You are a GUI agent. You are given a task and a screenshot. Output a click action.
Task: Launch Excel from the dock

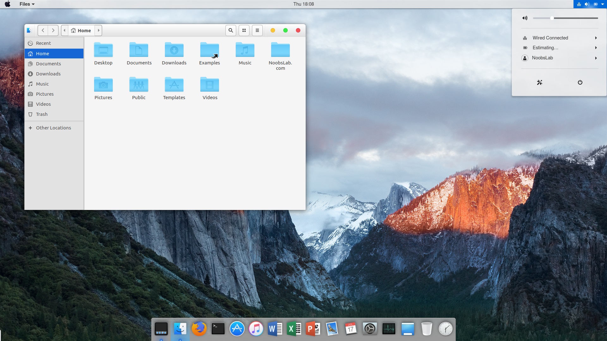tap(294, 329)
